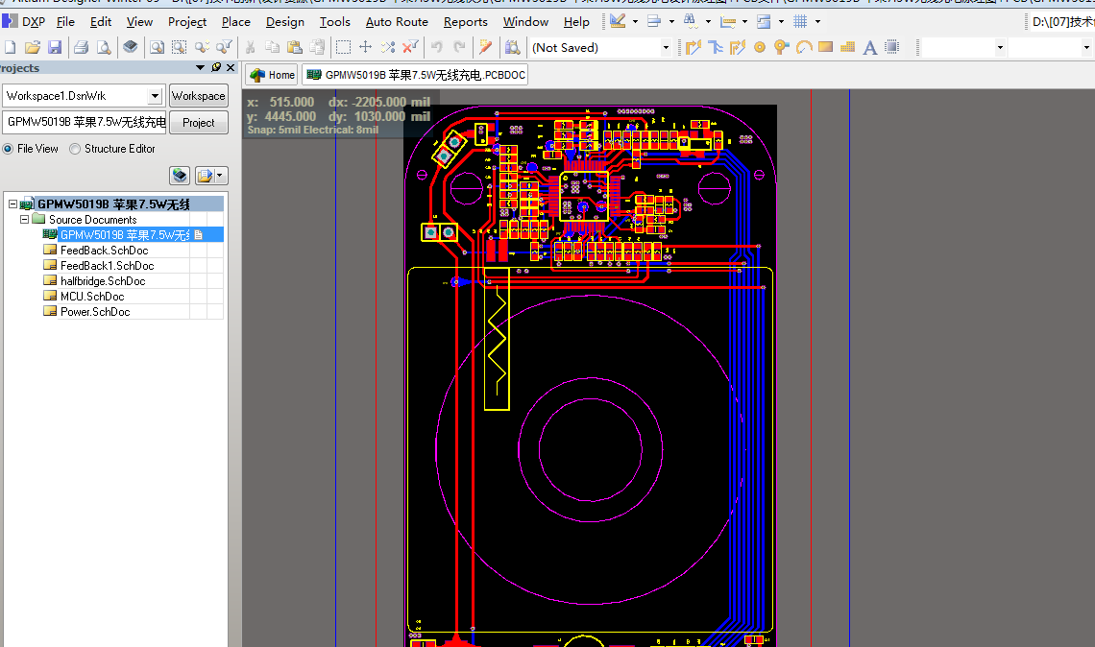Select File View radio button
Image resolution: width=1095 pixels, height=647 pixels.
click(x=9, y=149)
